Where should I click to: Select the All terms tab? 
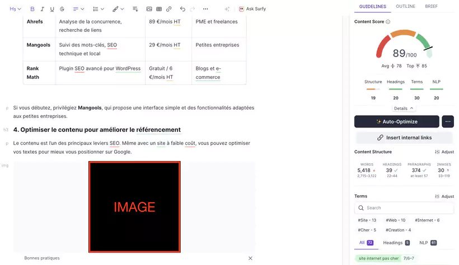pyautogui.click(x=366, y=243)
